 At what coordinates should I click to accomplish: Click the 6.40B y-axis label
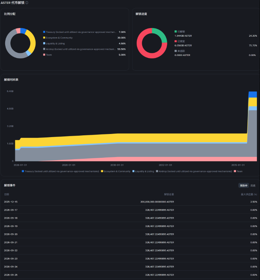[x=10, y=91]
